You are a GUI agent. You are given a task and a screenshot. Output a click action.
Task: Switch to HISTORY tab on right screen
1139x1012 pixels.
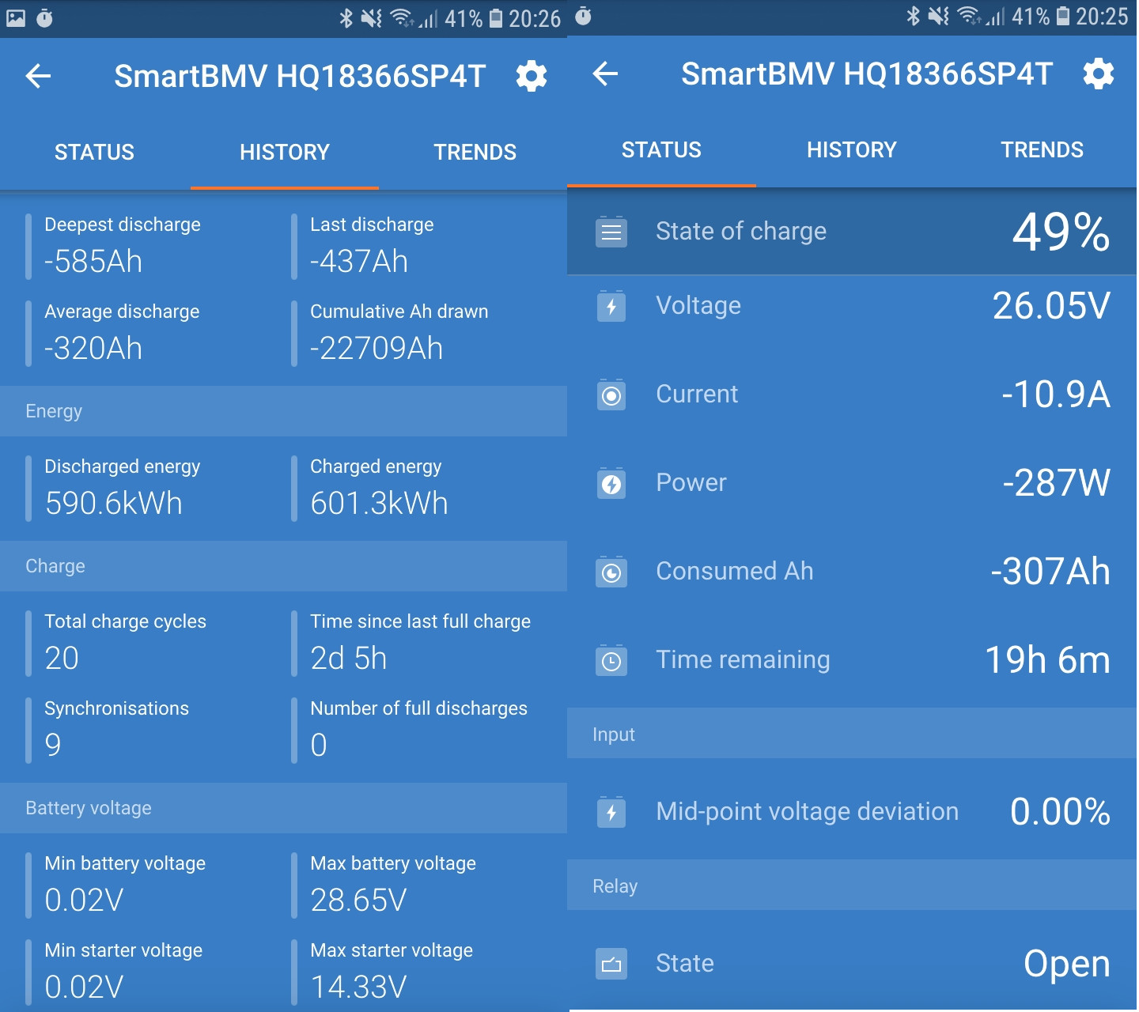[x=852, y=149]
